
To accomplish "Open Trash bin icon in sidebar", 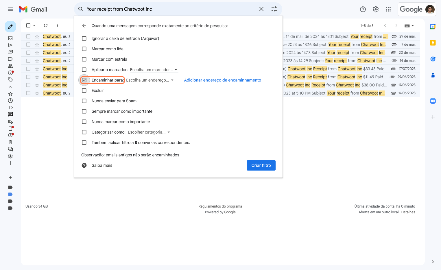I will coord(10,142).
